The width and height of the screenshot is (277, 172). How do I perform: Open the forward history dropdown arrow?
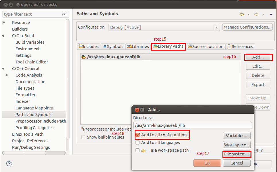pos(263,14)
